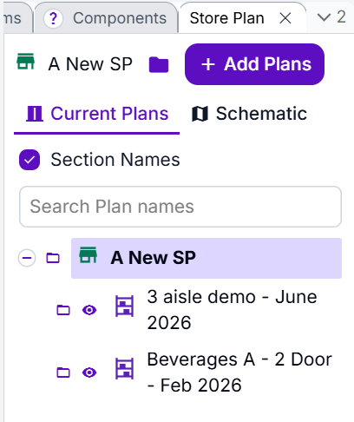This screenshot has height=422, width=354.
Task: Close the Store Plan tab
Action: pyautogui.click(x=285, y=18)
